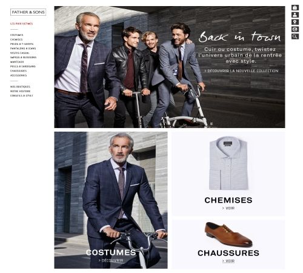Click Découvrir la nouvelle collection link
The image size is (303, 273).
241,71
